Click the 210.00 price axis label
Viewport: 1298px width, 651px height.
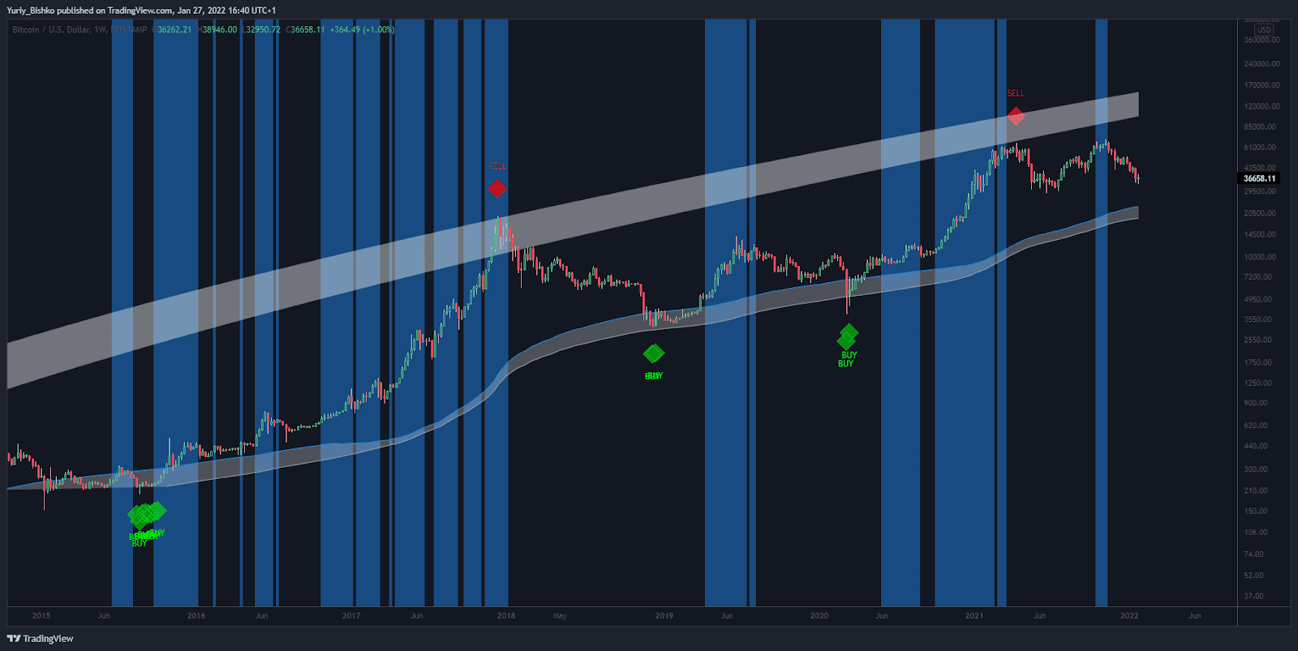[1256, 490]
